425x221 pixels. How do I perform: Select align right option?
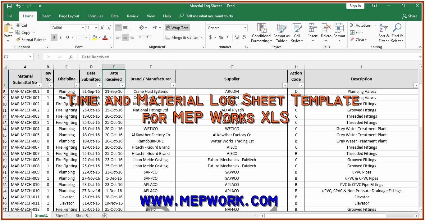click(132, 37)
